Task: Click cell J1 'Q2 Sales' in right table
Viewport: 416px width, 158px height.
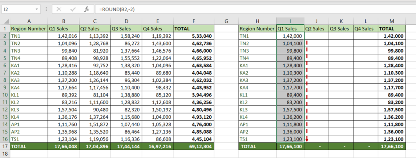Action: (316, 29)
